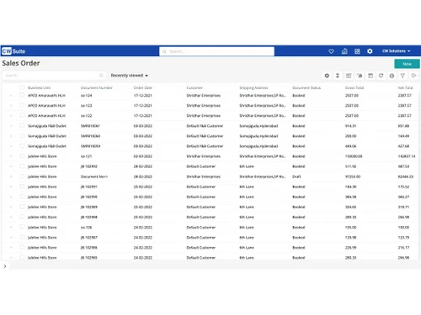Click the 226.99 gross total cell
The image size is (421, 315).
coord(350,248)
